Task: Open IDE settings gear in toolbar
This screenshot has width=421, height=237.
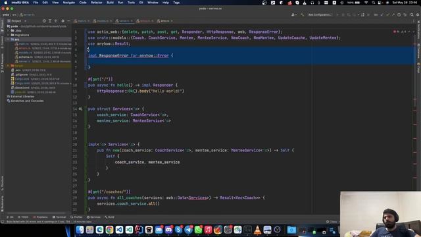Action: point(418,14)
